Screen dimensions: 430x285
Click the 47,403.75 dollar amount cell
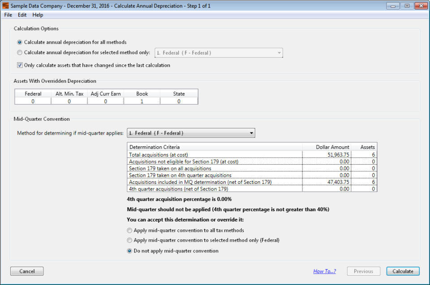[x=335, y=182]
